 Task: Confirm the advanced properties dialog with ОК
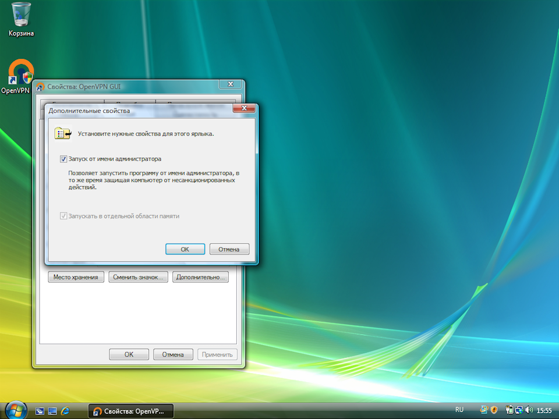[x=185, y=249]
